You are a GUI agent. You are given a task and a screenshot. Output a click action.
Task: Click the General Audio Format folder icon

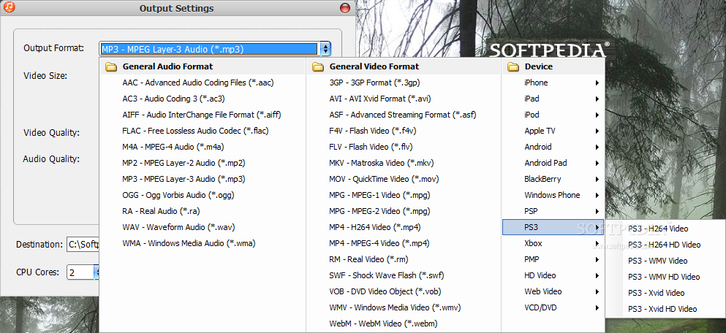coord(110,66)
